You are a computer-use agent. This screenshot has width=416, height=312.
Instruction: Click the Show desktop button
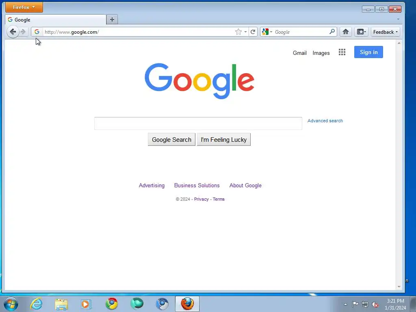[x=413, y=304]
